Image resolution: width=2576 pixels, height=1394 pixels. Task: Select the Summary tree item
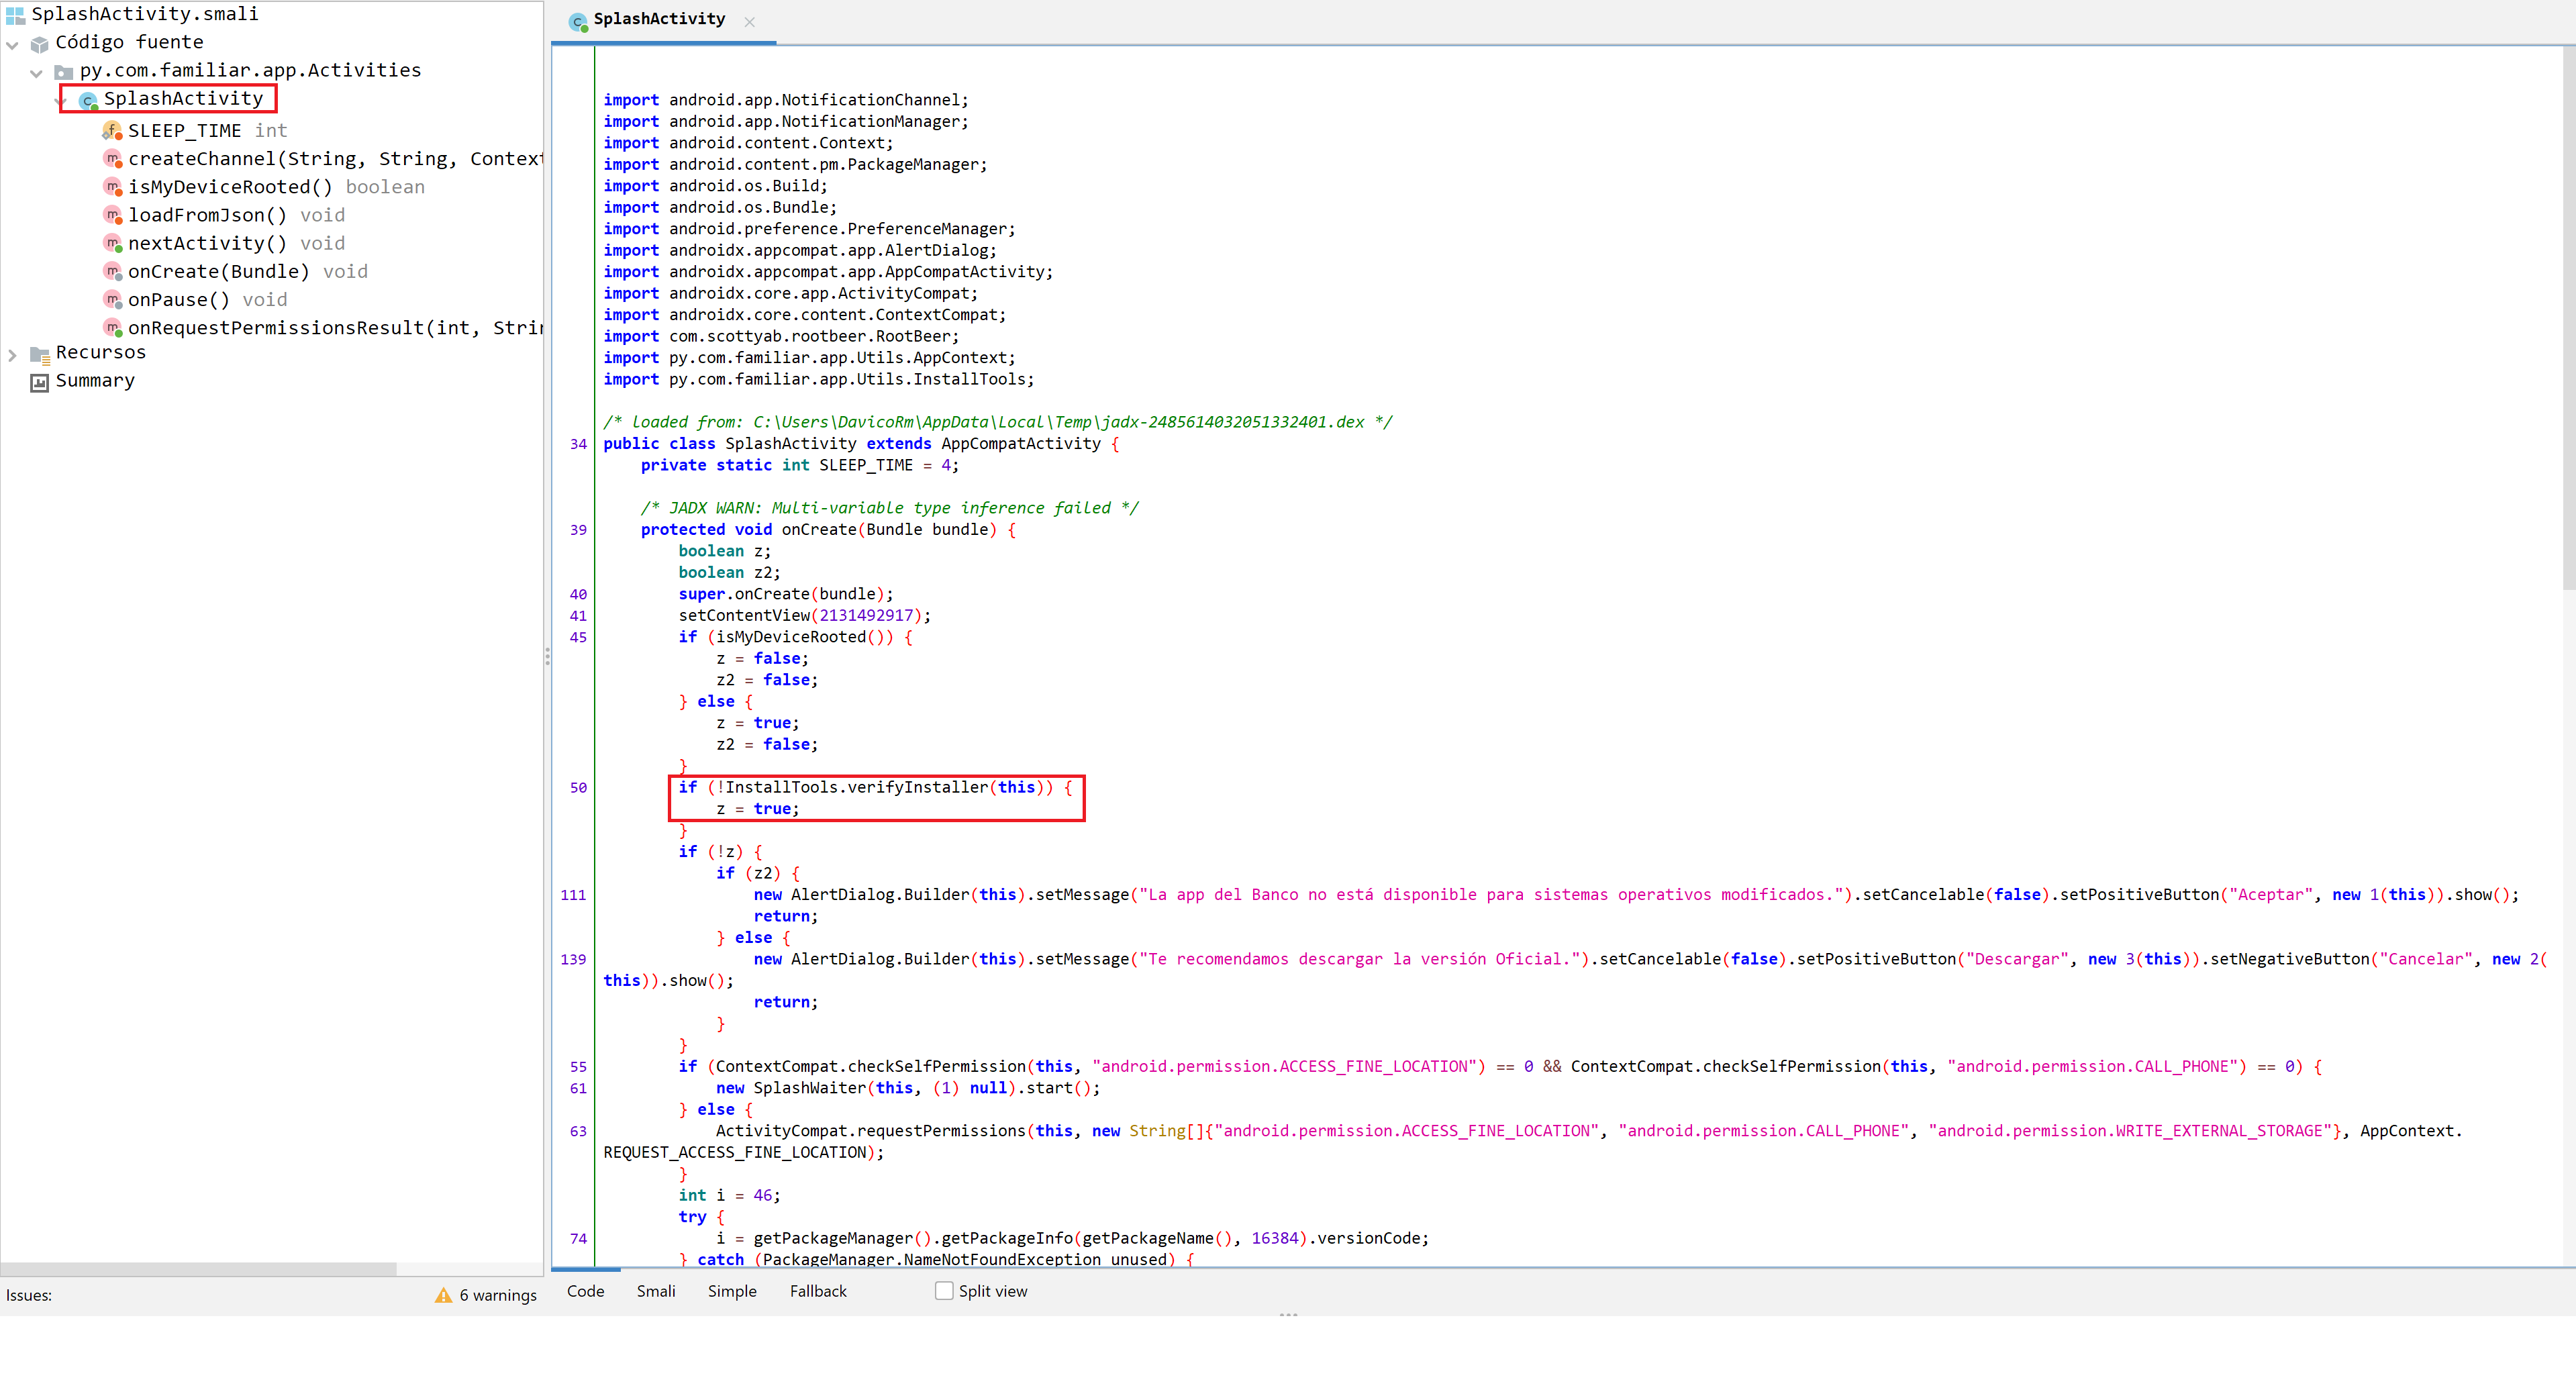[95, 380]
